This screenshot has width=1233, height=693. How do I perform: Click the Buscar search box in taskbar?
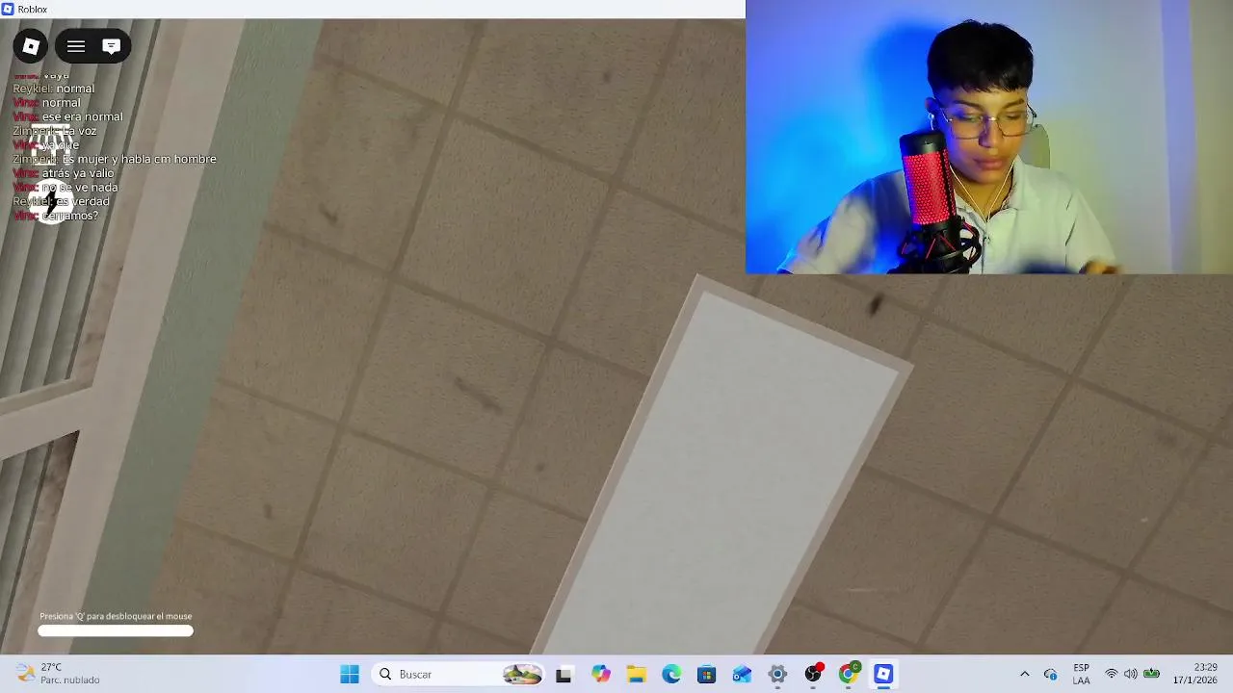(458, 675)
